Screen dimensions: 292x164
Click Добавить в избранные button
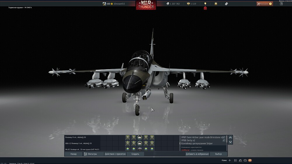[197, 154]
